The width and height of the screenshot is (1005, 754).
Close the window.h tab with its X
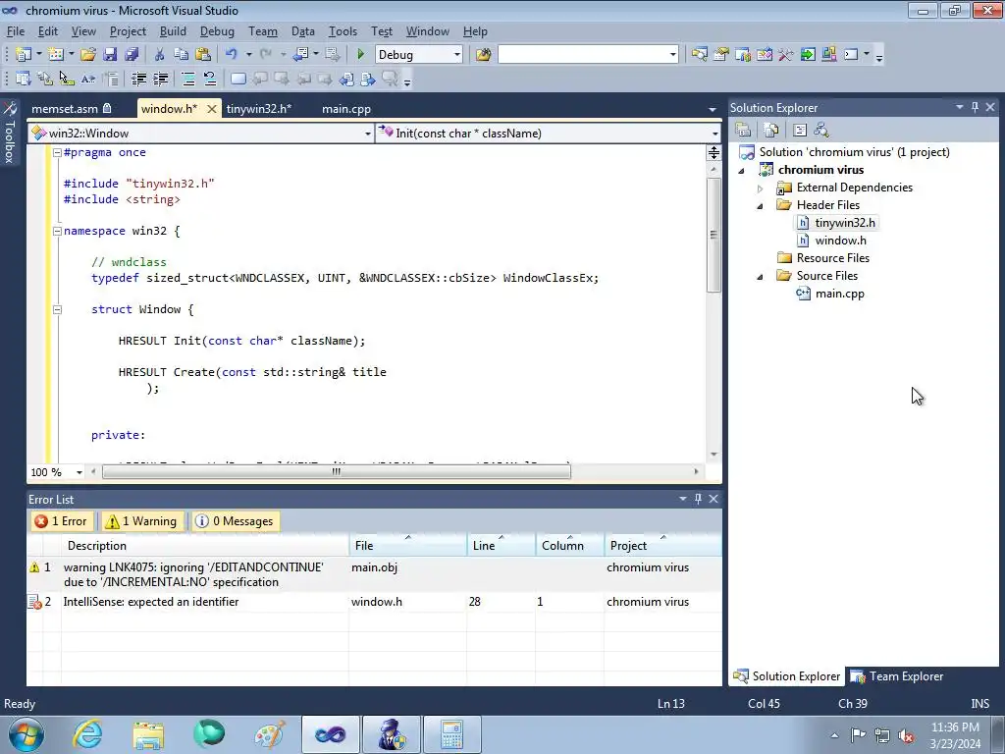[x=212, y=109]
